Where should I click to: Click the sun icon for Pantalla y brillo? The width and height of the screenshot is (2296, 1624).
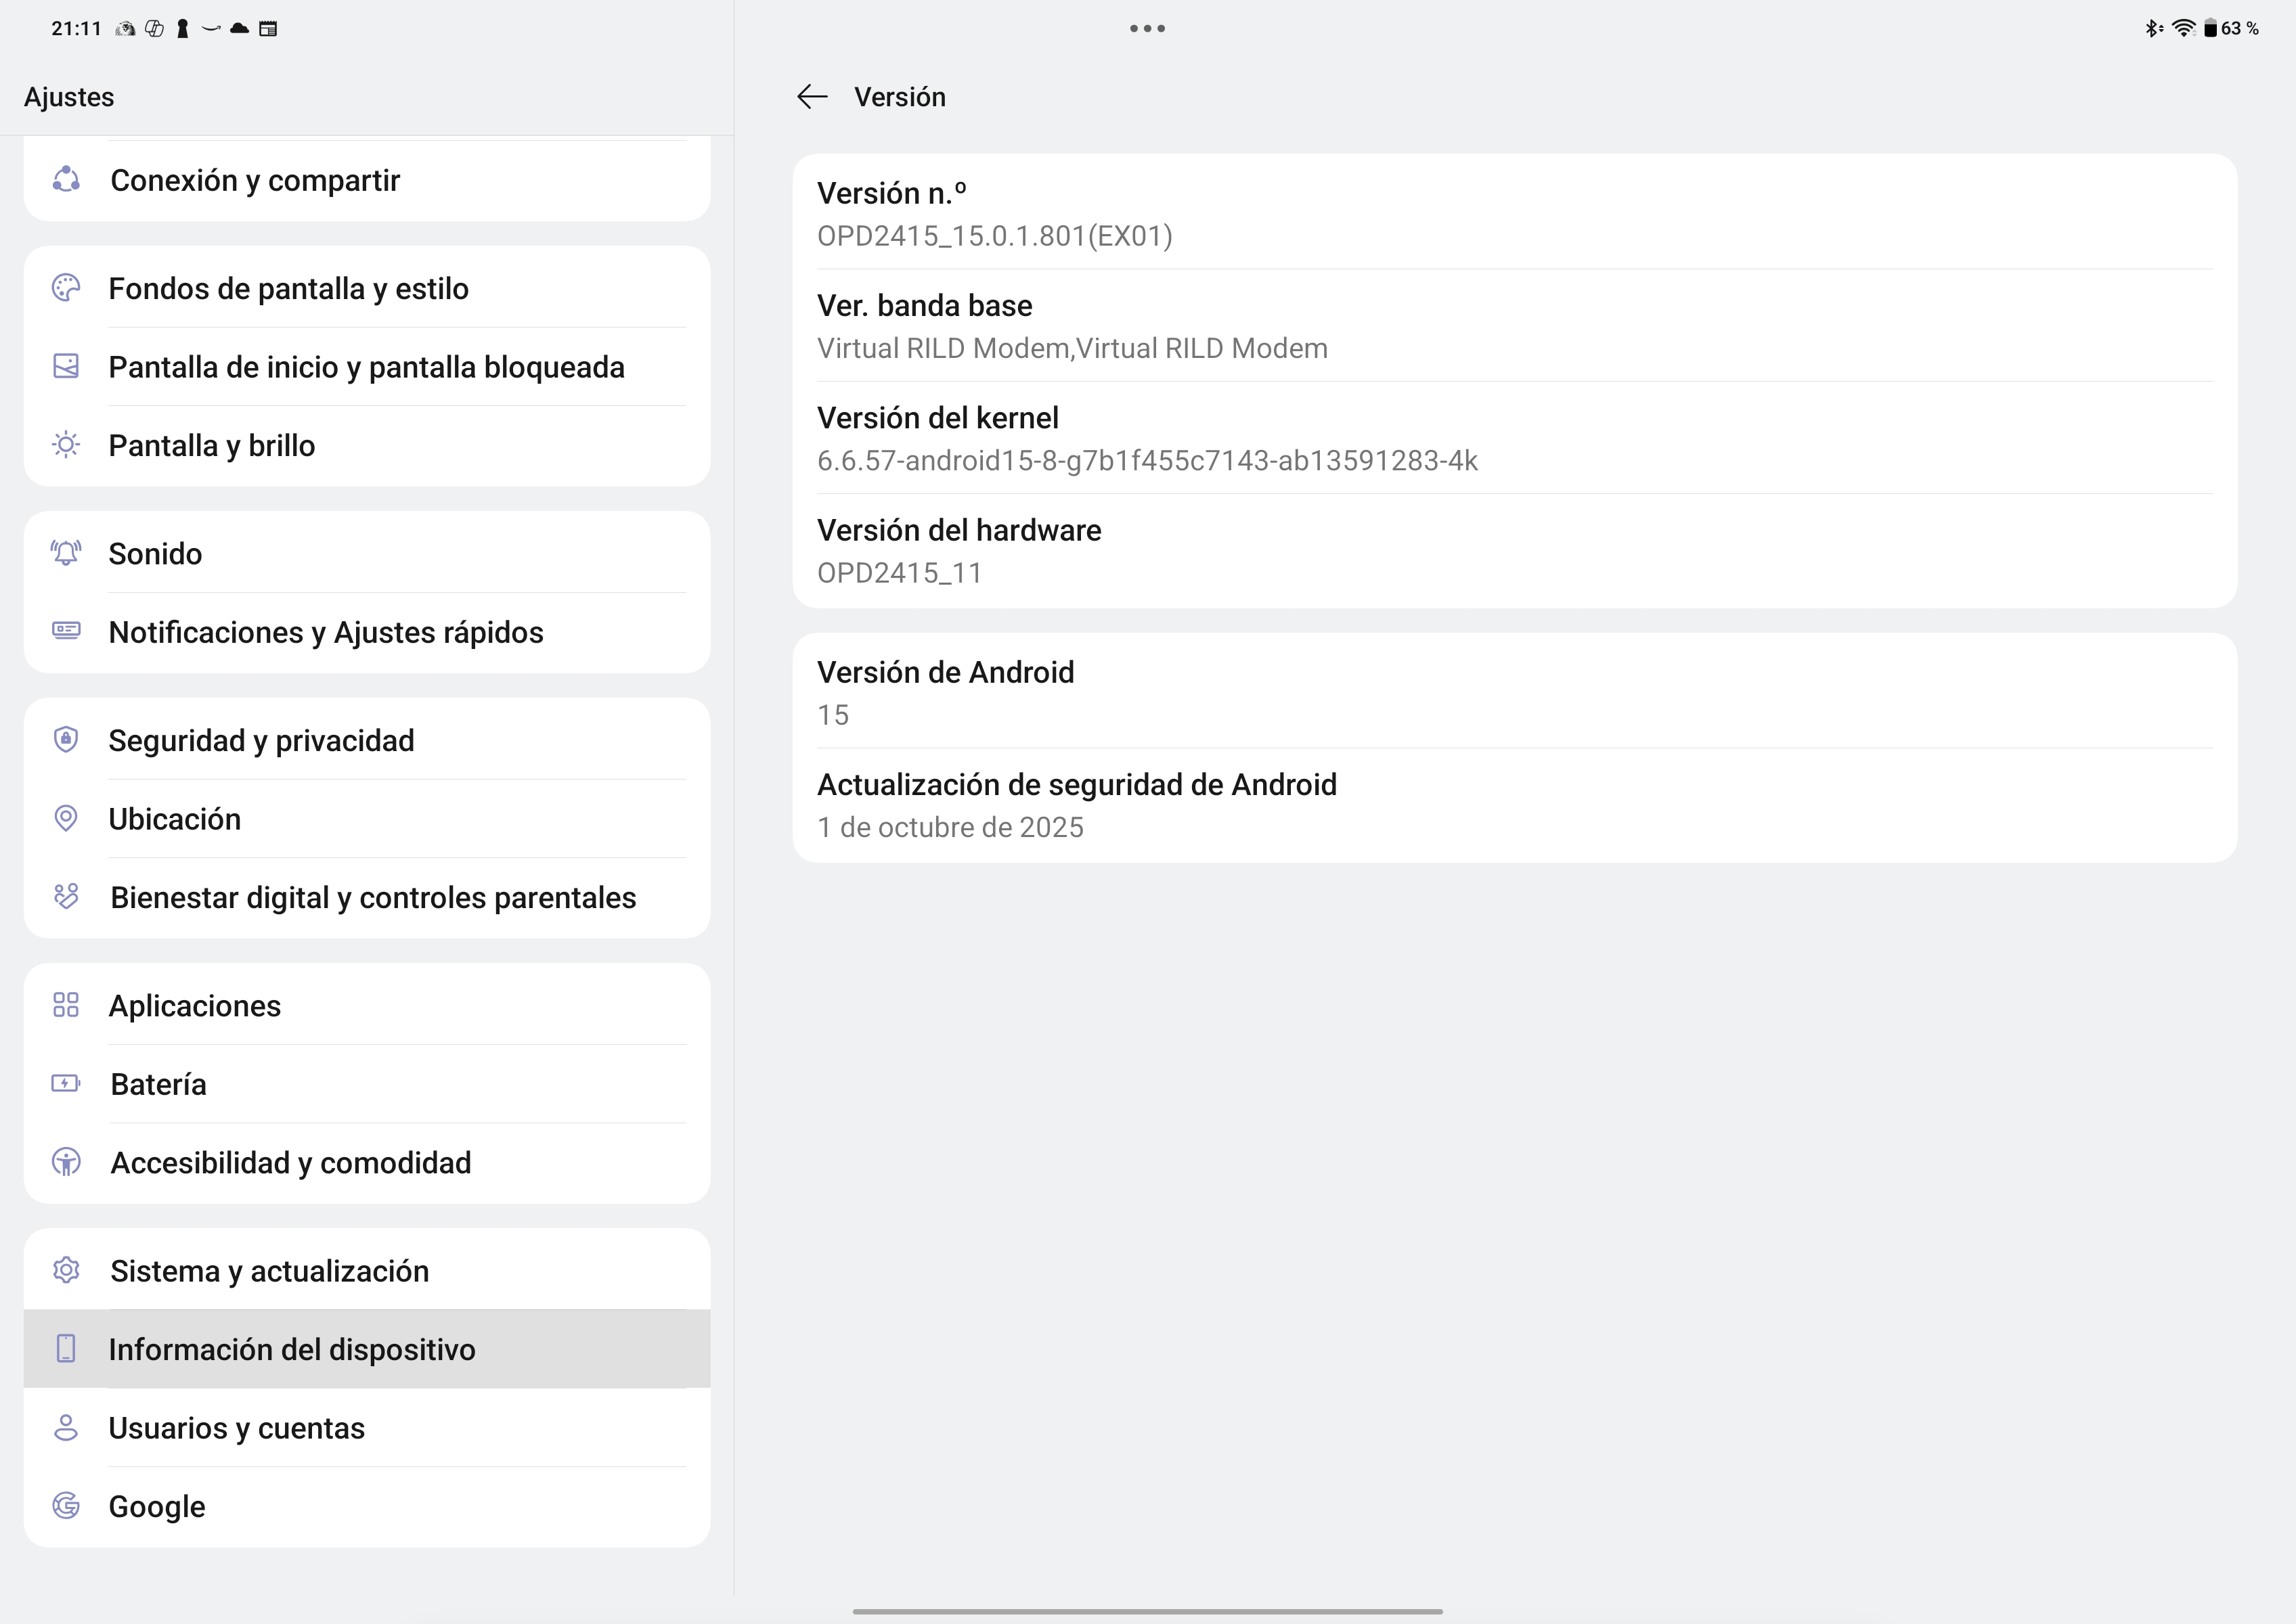pyautogui.click(x=66, y=445)
